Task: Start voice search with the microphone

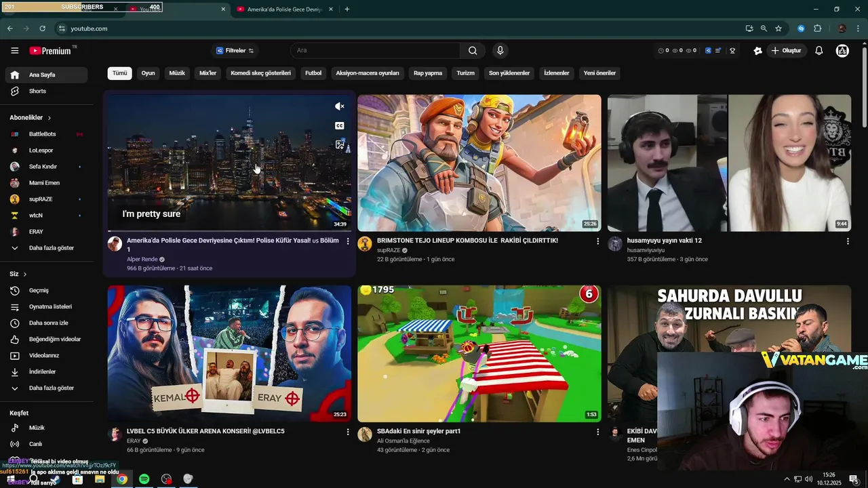Action: (500, 51)
